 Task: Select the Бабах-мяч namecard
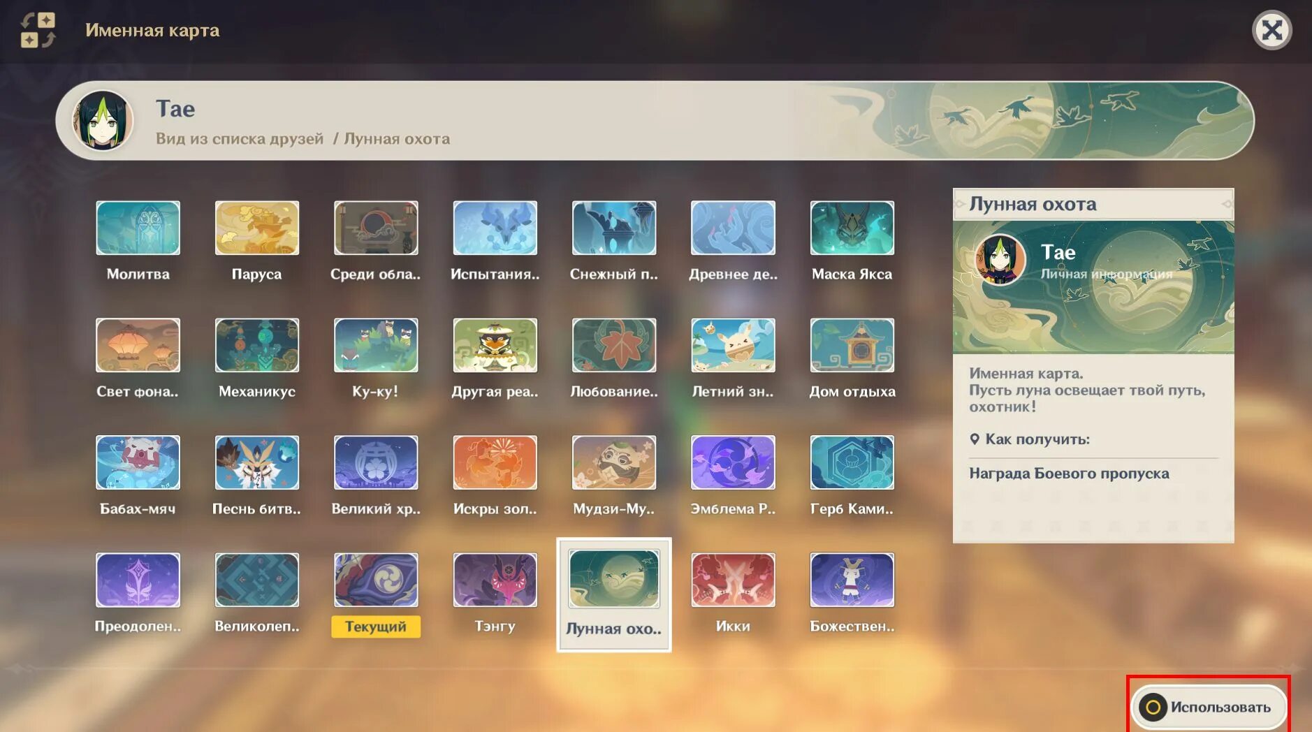click(138, 463)
